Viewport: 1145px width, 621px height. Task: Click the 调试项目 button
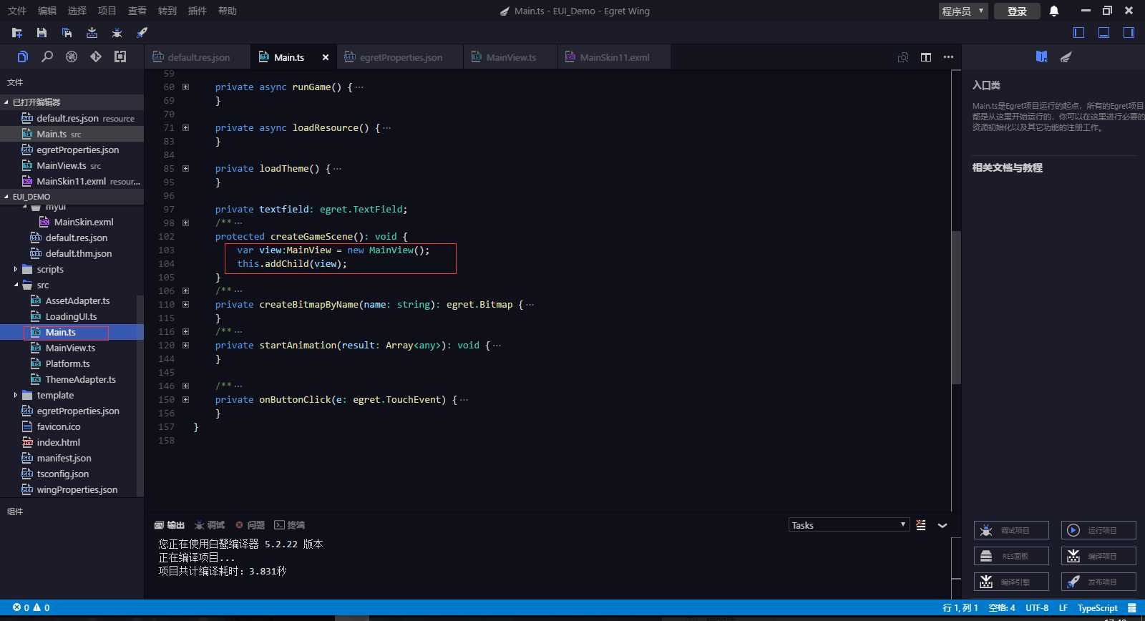(x=1011, y=530)
